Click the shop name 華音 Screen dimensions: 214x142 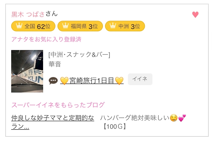coord(55,64)
